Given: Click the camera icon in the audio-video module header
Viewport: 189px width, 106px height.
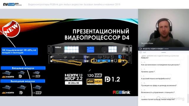Looking at the screenshot, I should coord(141,49).
